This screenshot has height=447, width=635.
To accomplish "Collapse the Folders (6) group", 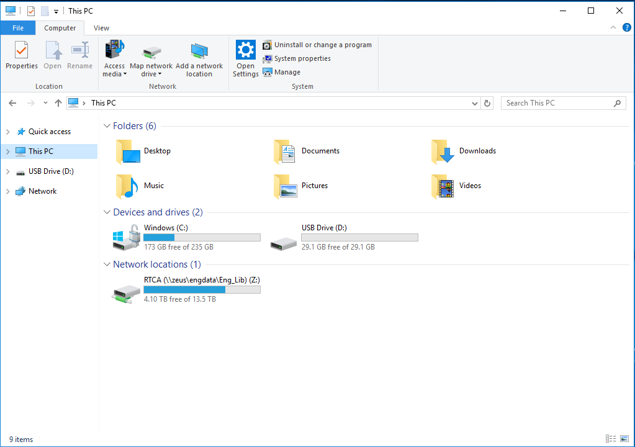I will coord(107,126).
